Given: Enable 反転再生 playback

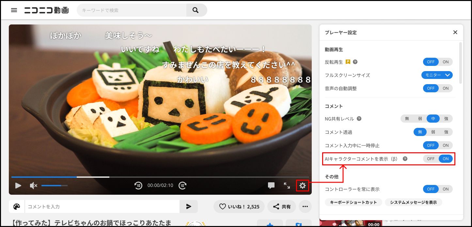Looking at the screenshot, I should [446, 62].
